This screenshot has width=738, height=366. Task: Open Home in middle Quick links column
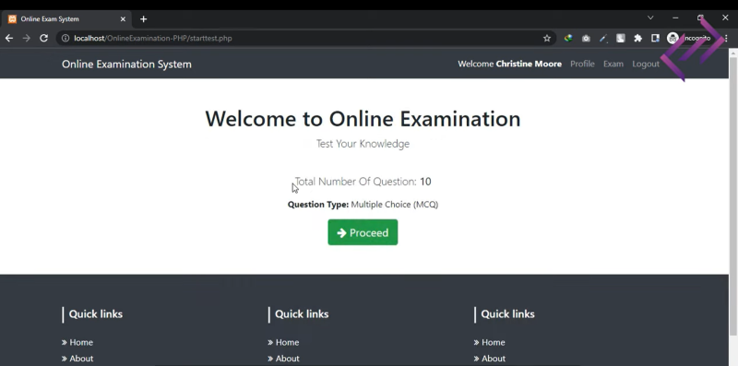tap(287, 342)
